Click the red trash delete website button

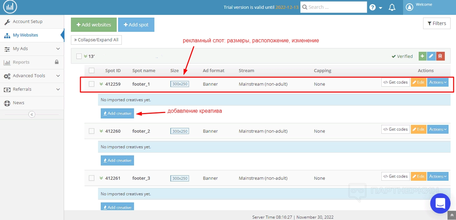point(440,56)
